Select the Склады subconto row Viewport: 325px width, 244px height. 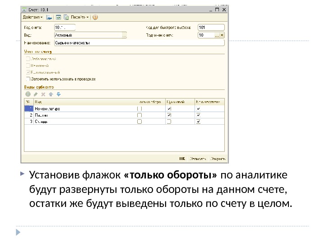tap(124, 122)
